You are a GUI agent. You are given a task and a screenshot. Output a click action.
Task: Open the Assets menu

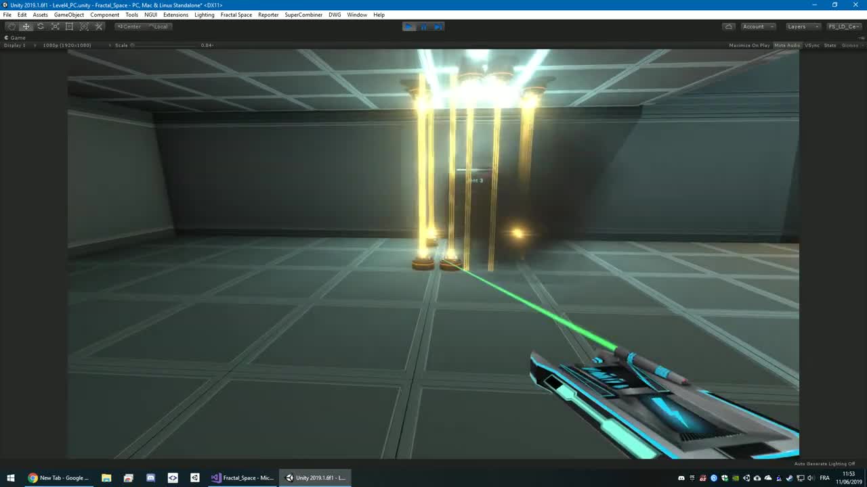(41, 15)
